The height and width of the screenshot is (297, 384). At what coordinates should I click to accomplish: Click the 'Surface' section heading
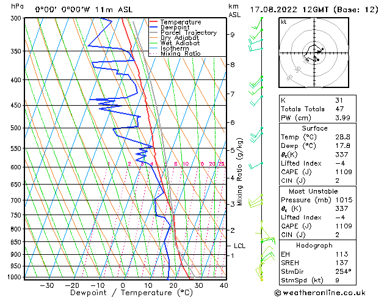pyautogui.click(x=314, y=128)
